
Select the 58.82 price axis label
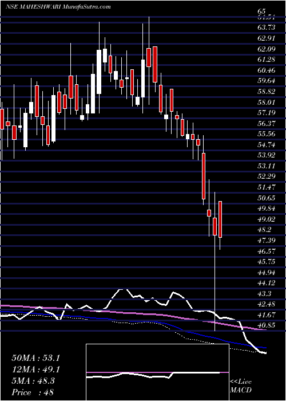click(267, 92)
